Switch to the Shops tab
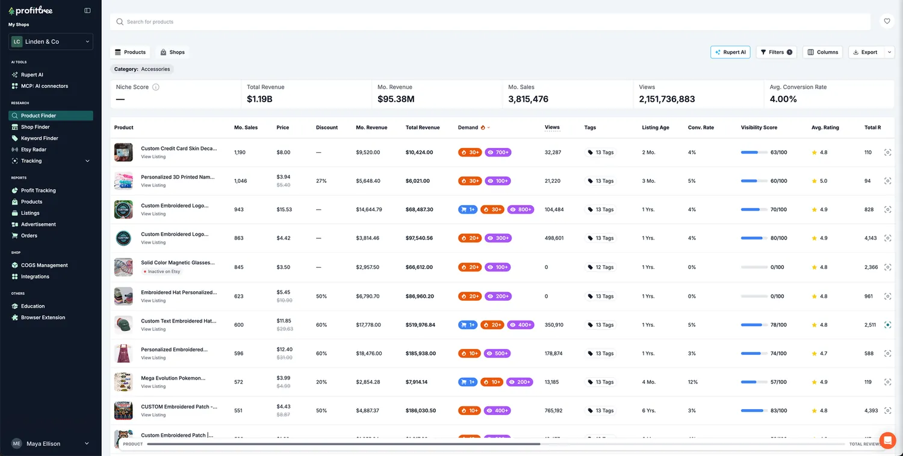The height and width of the screenshot is (456, 903). tap(172, 52)
